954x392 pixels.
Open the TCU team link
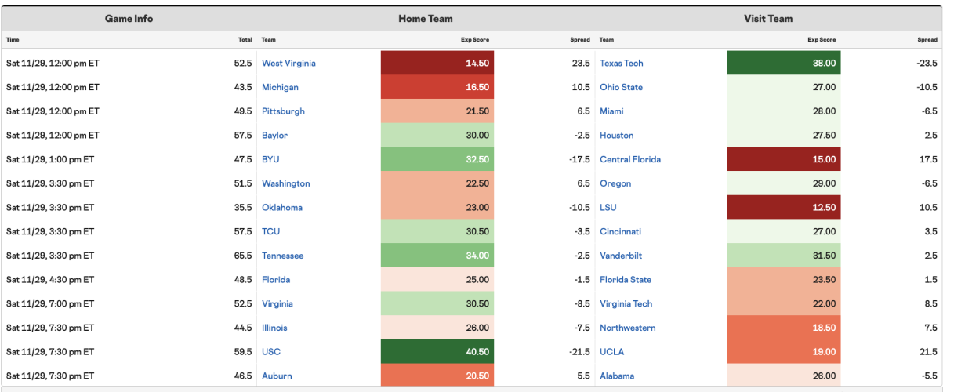(x=270, y=231)
